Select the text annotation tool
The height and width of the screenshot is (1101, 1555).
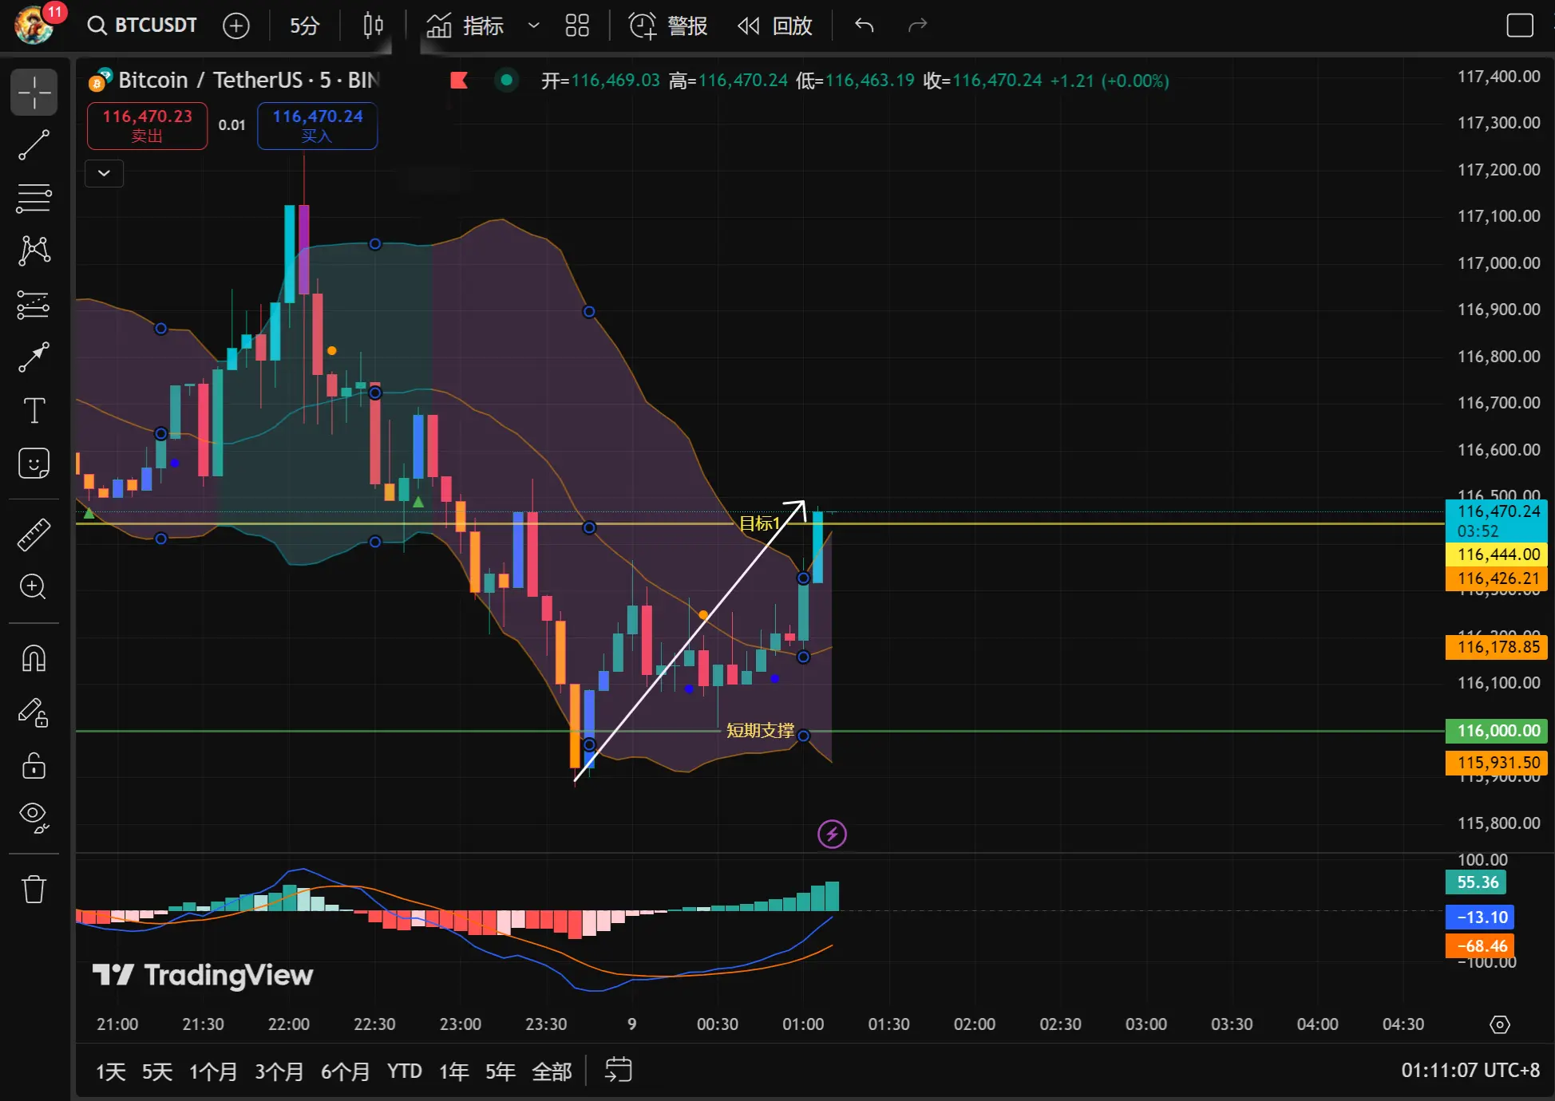point(34,410)
